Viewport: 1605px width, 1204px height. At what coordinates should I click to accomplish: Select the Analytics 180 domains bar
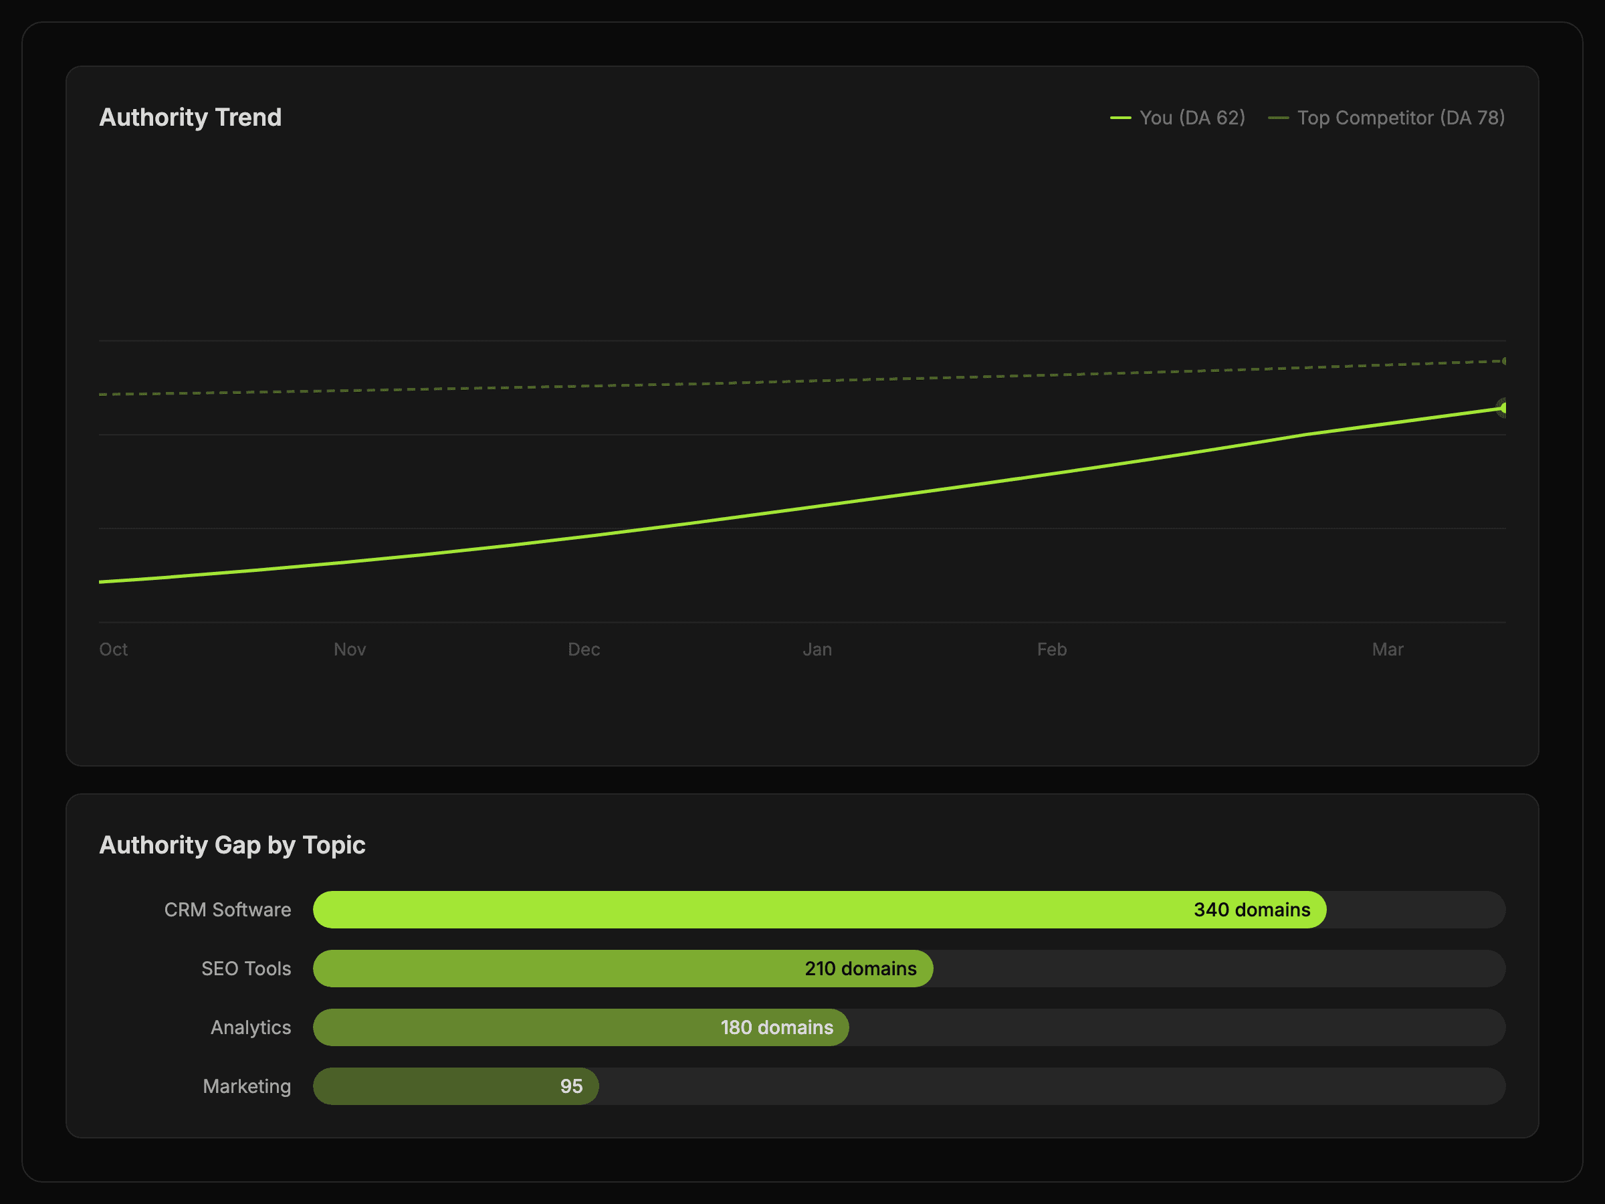tap(580, 1027)
